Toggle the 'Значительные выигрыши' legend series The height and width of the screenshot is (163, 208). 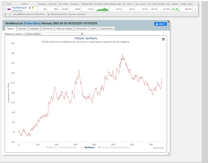114,147
